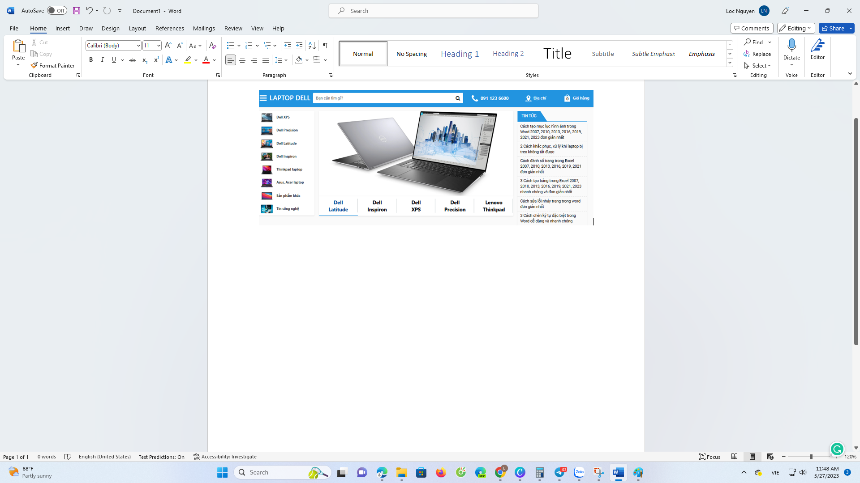Click the title bar Search box
This screenshot has height=483, width=860.
tap(434, 11)
